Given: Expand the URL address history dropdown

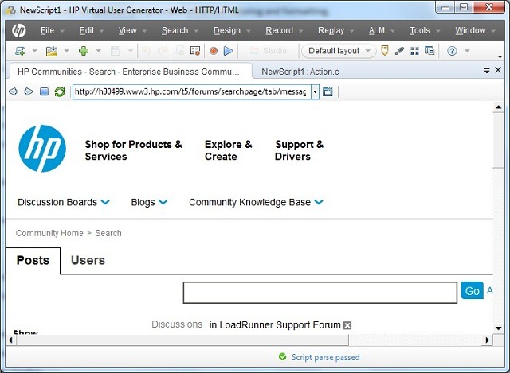Looking at the screenshot, I should (x=315, y=91).
